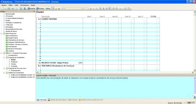
Task: Set status with the green checkmark icon
Action: pyautogui.click(x=56, y=9)
